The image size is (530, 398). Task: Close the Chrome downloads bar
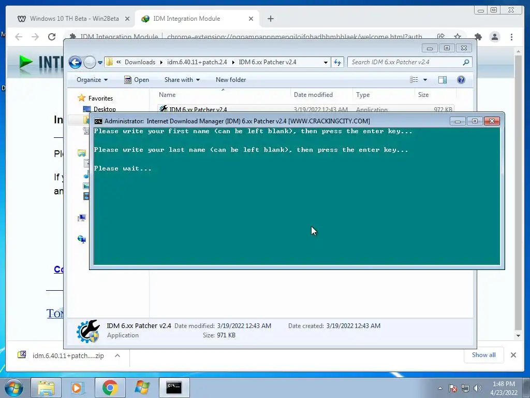(x=513, y=355)
